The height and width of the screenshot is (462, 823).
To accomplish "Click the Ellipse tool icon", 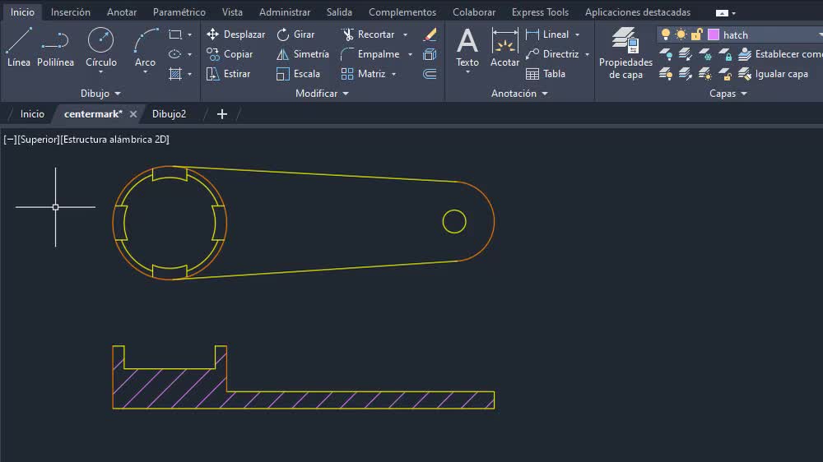I will pos(175,54).
